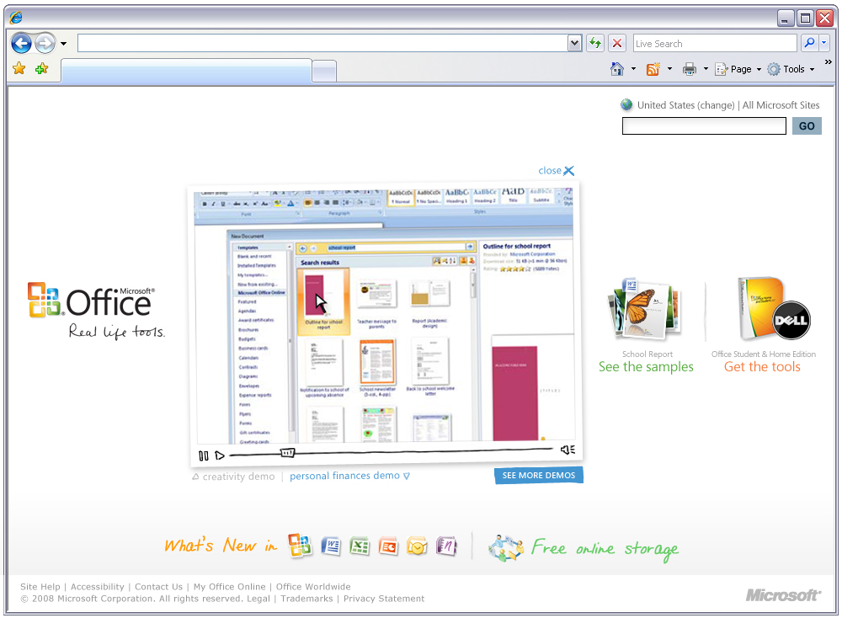Click the Outlook icon in What's New

click(417, 546)
